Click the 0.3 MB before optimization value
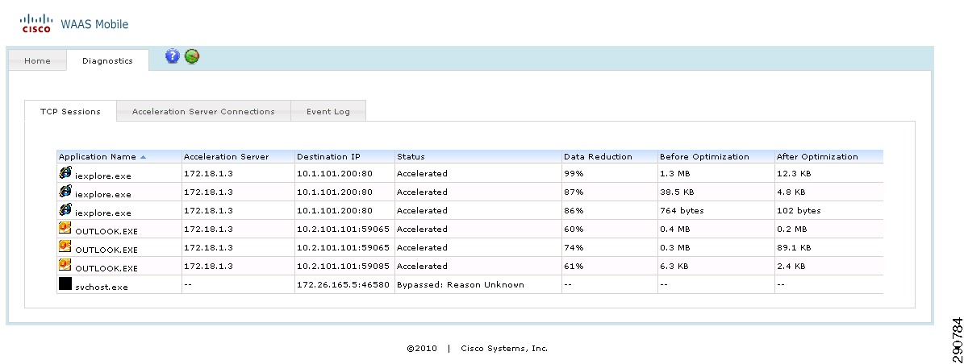The image size is (964, 364). pyautogui.click(x=674, y=247)
